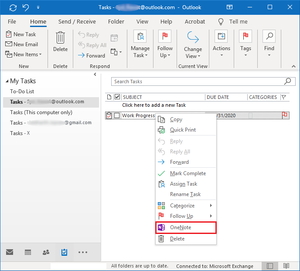This screenshot has height=271, width=300.
Task: Switch to Calendar navigation icon
Action: 28,252
